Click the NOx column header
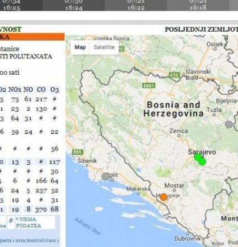Viewport: 238px width, 247px height. (15, 90)
